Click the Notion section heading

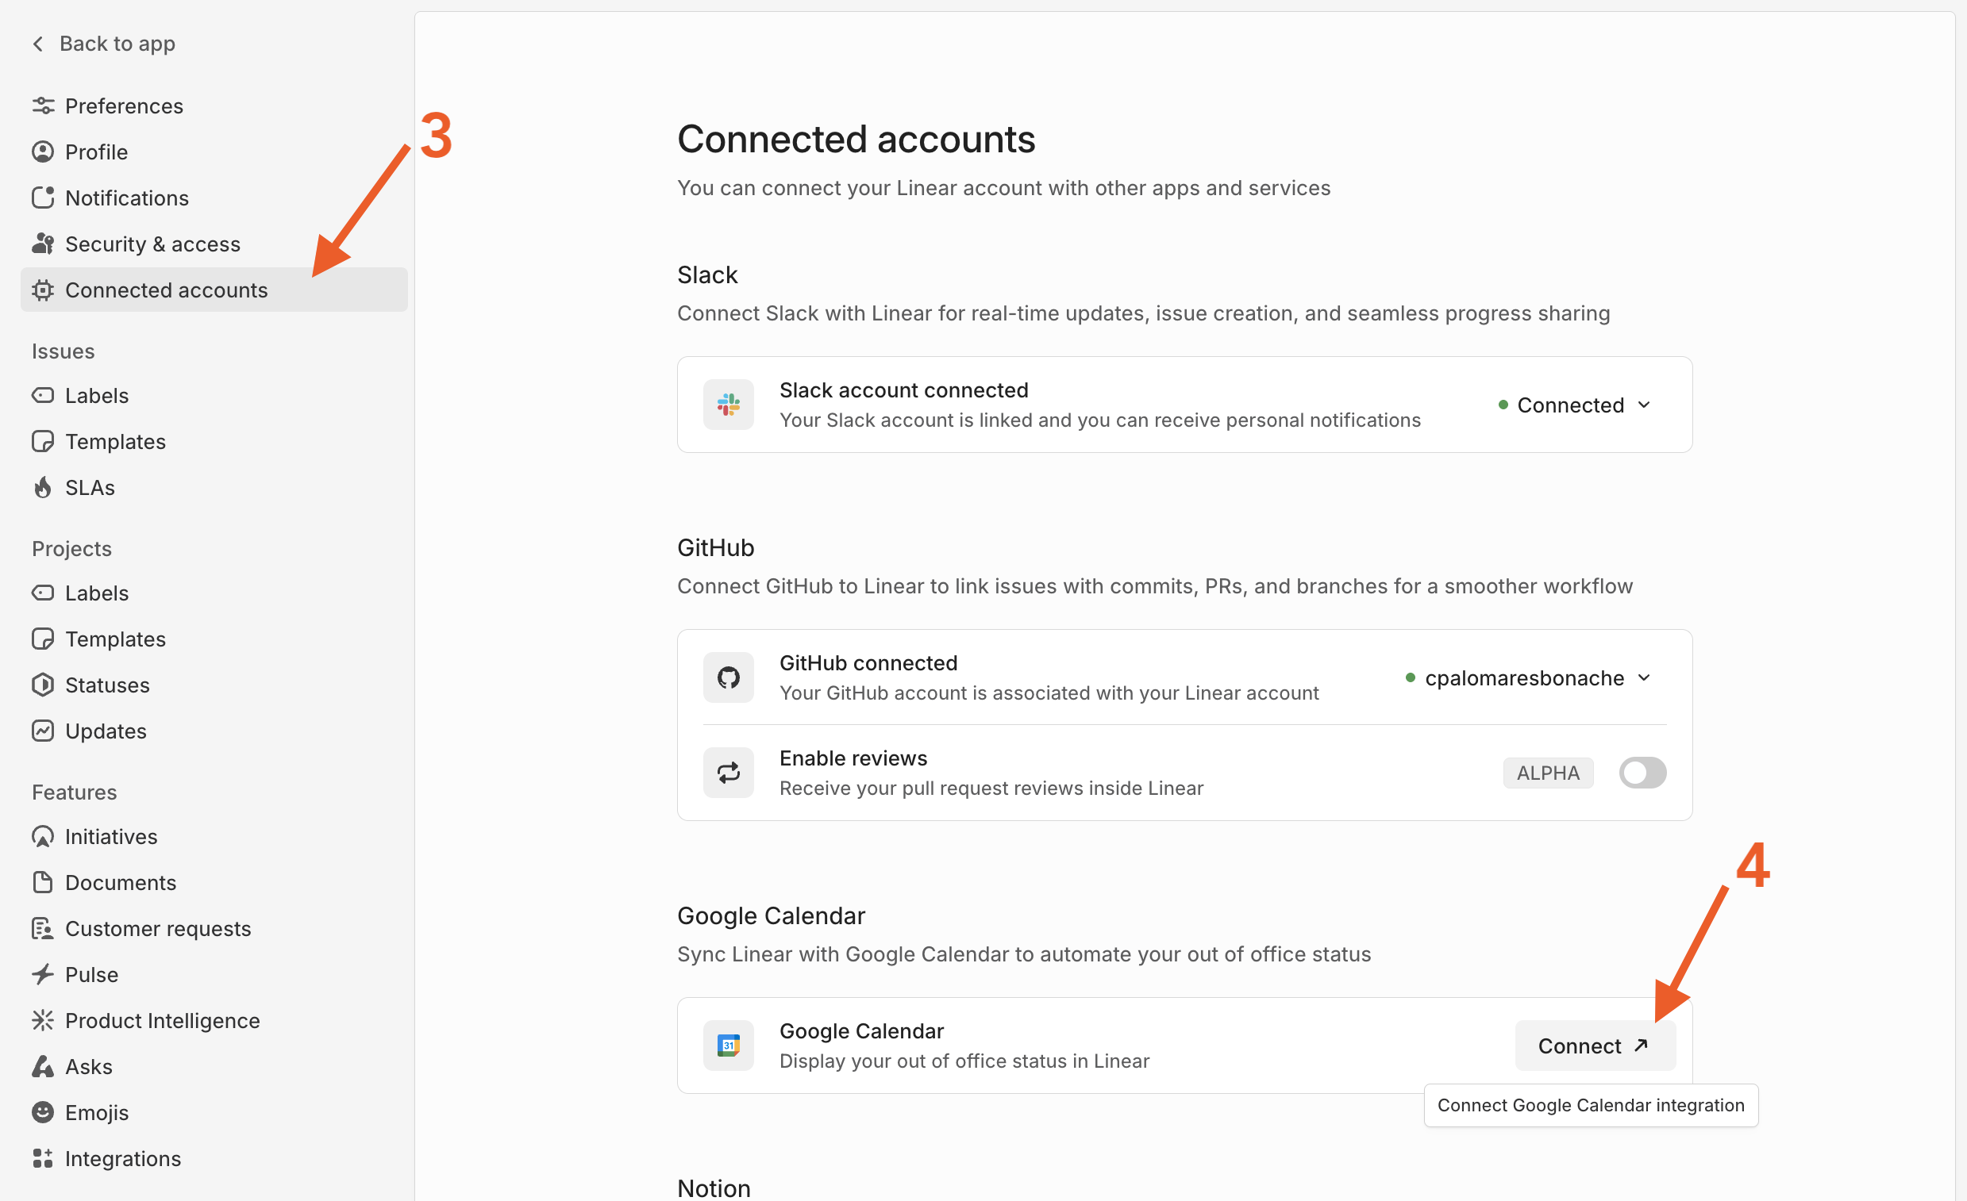tap(714, 1188)
